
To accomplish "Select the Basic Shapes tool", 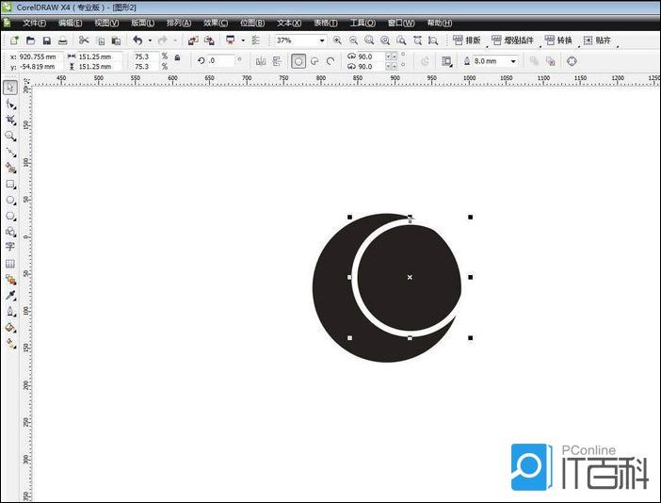I will click(x=10, y=232).
